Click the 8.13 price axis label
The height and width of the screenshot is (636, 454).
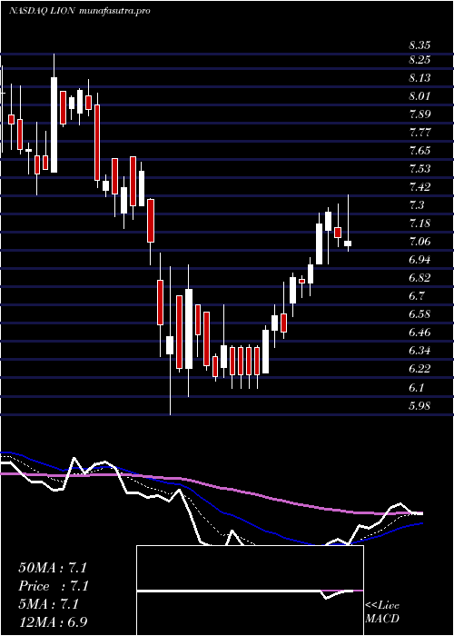(419, 78)
